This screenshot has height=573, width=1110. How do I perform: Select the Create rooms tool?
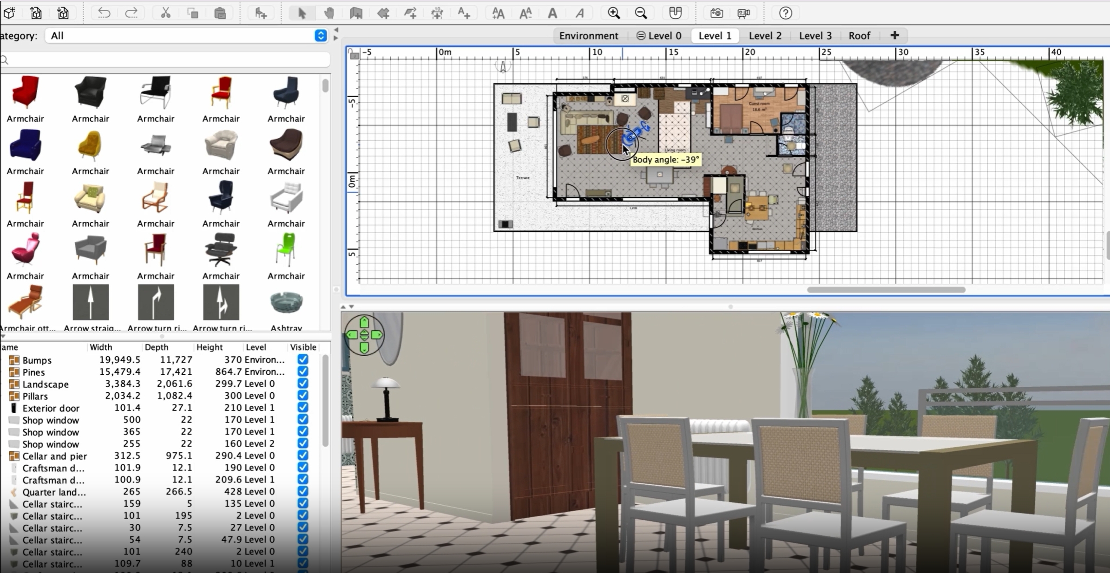[x=383, y=13]
